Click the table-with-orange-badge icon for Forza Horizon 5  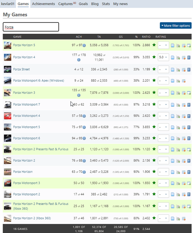pyautogui.click(x=183, y=46)
